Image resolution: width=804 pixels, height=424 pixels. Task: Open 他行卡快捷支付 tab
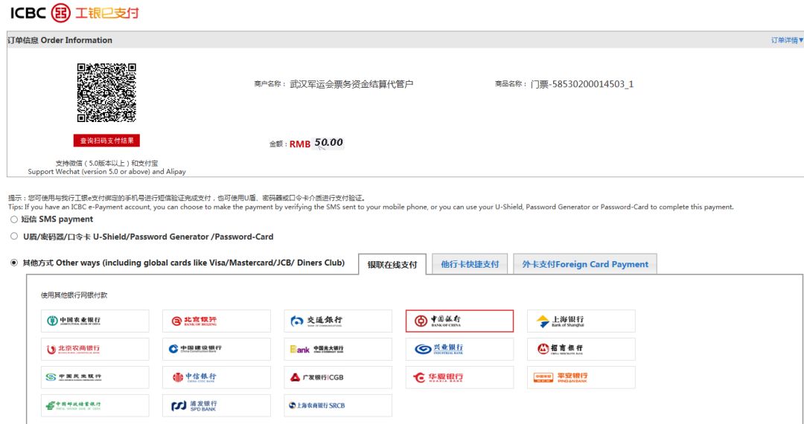470,264
